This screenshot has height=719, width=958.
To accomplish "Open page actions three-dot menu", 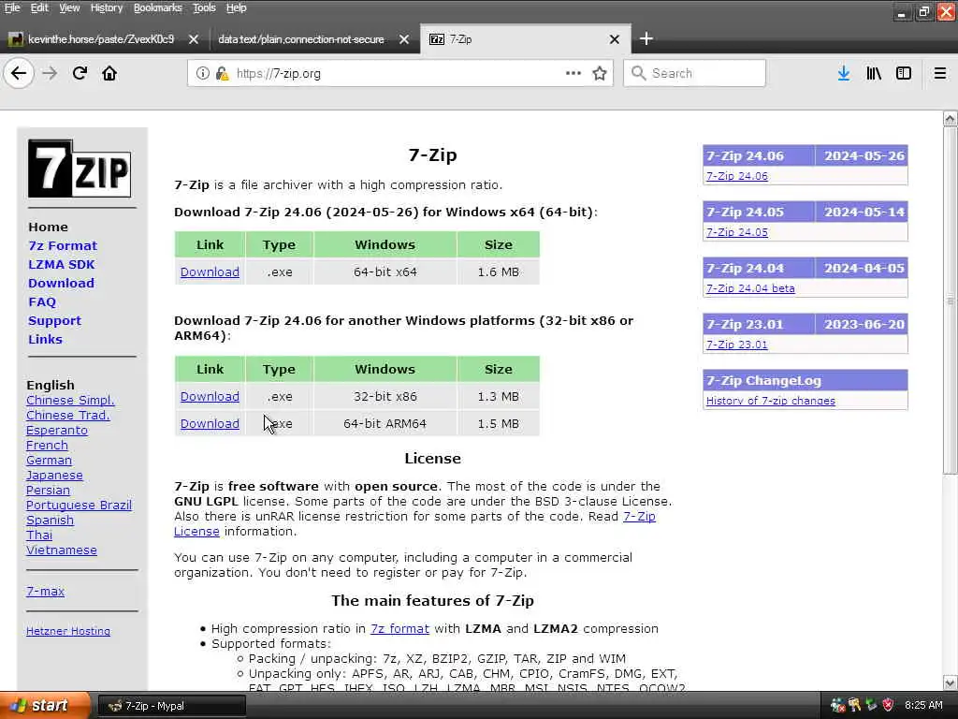I will pos(573,73).
